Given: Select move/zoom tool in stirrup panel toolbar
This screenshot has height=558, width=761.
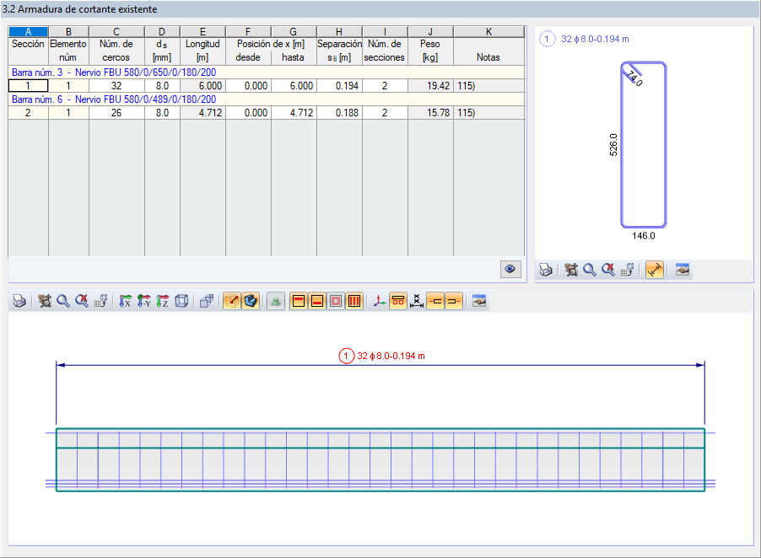Looking at the screenshot, I should [571, 270].
